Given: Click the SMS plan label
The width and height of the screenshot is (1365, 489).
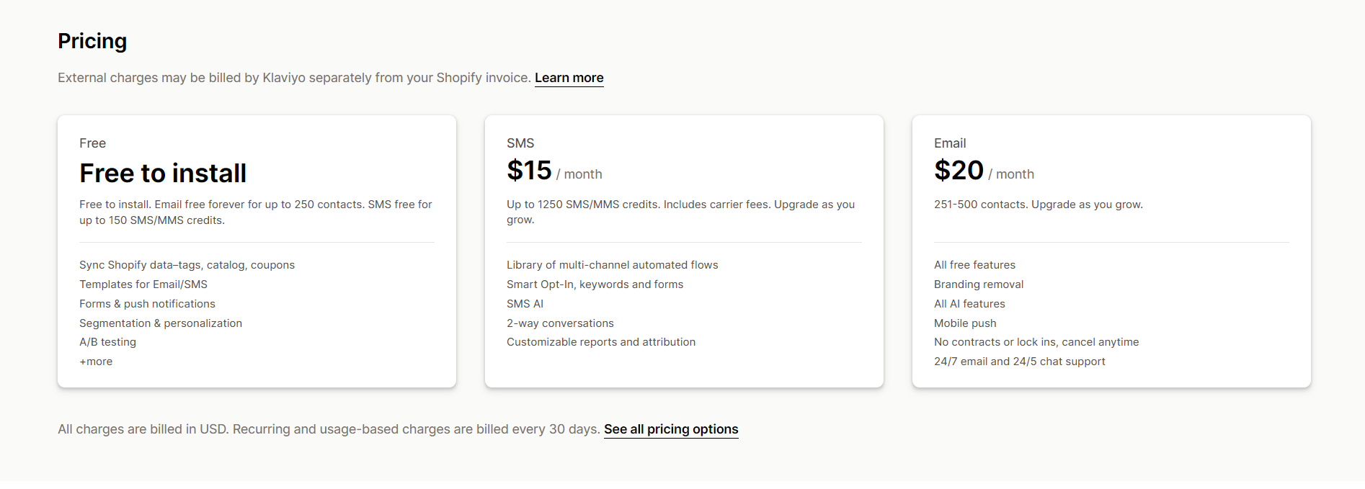Looking at the screenshot, I should point(520,143).
